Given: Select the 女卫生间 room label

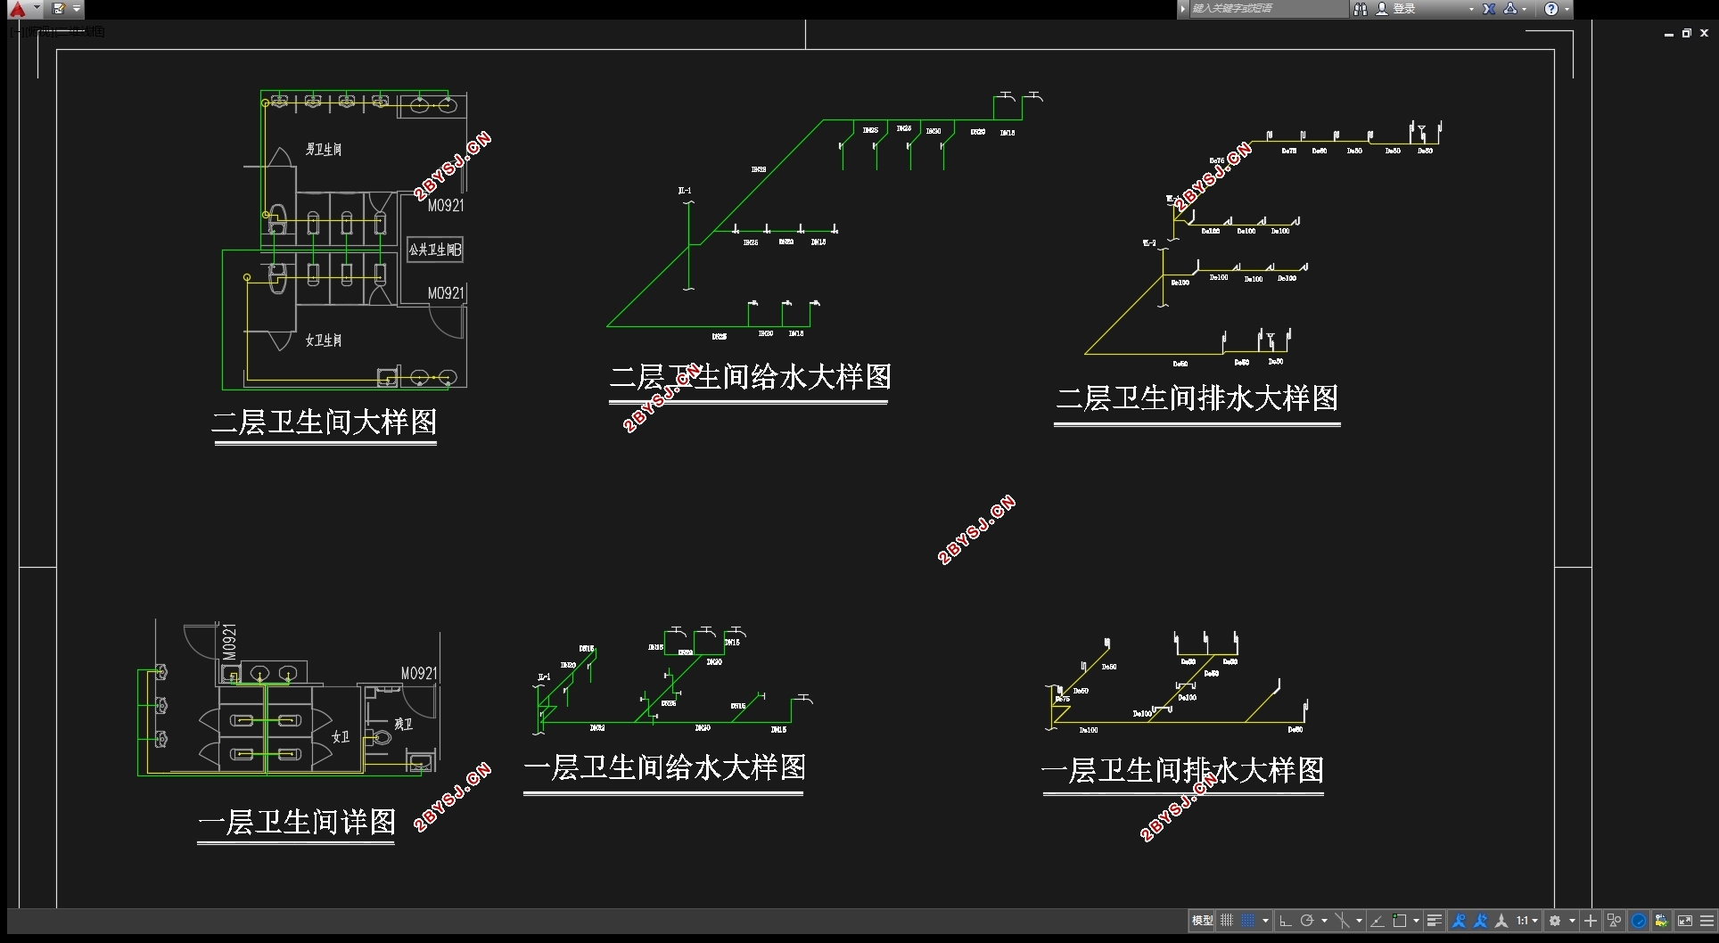Looking at the screenshot, I should [324, 340].
